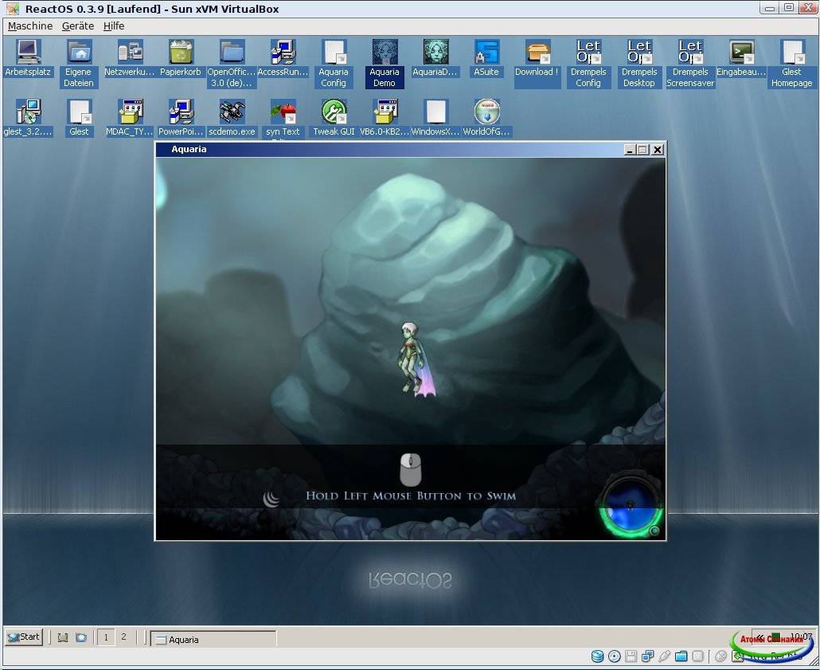Switch to virtual desktop 1
This screenshot has width=820, height=670.
tap(106, 637)
